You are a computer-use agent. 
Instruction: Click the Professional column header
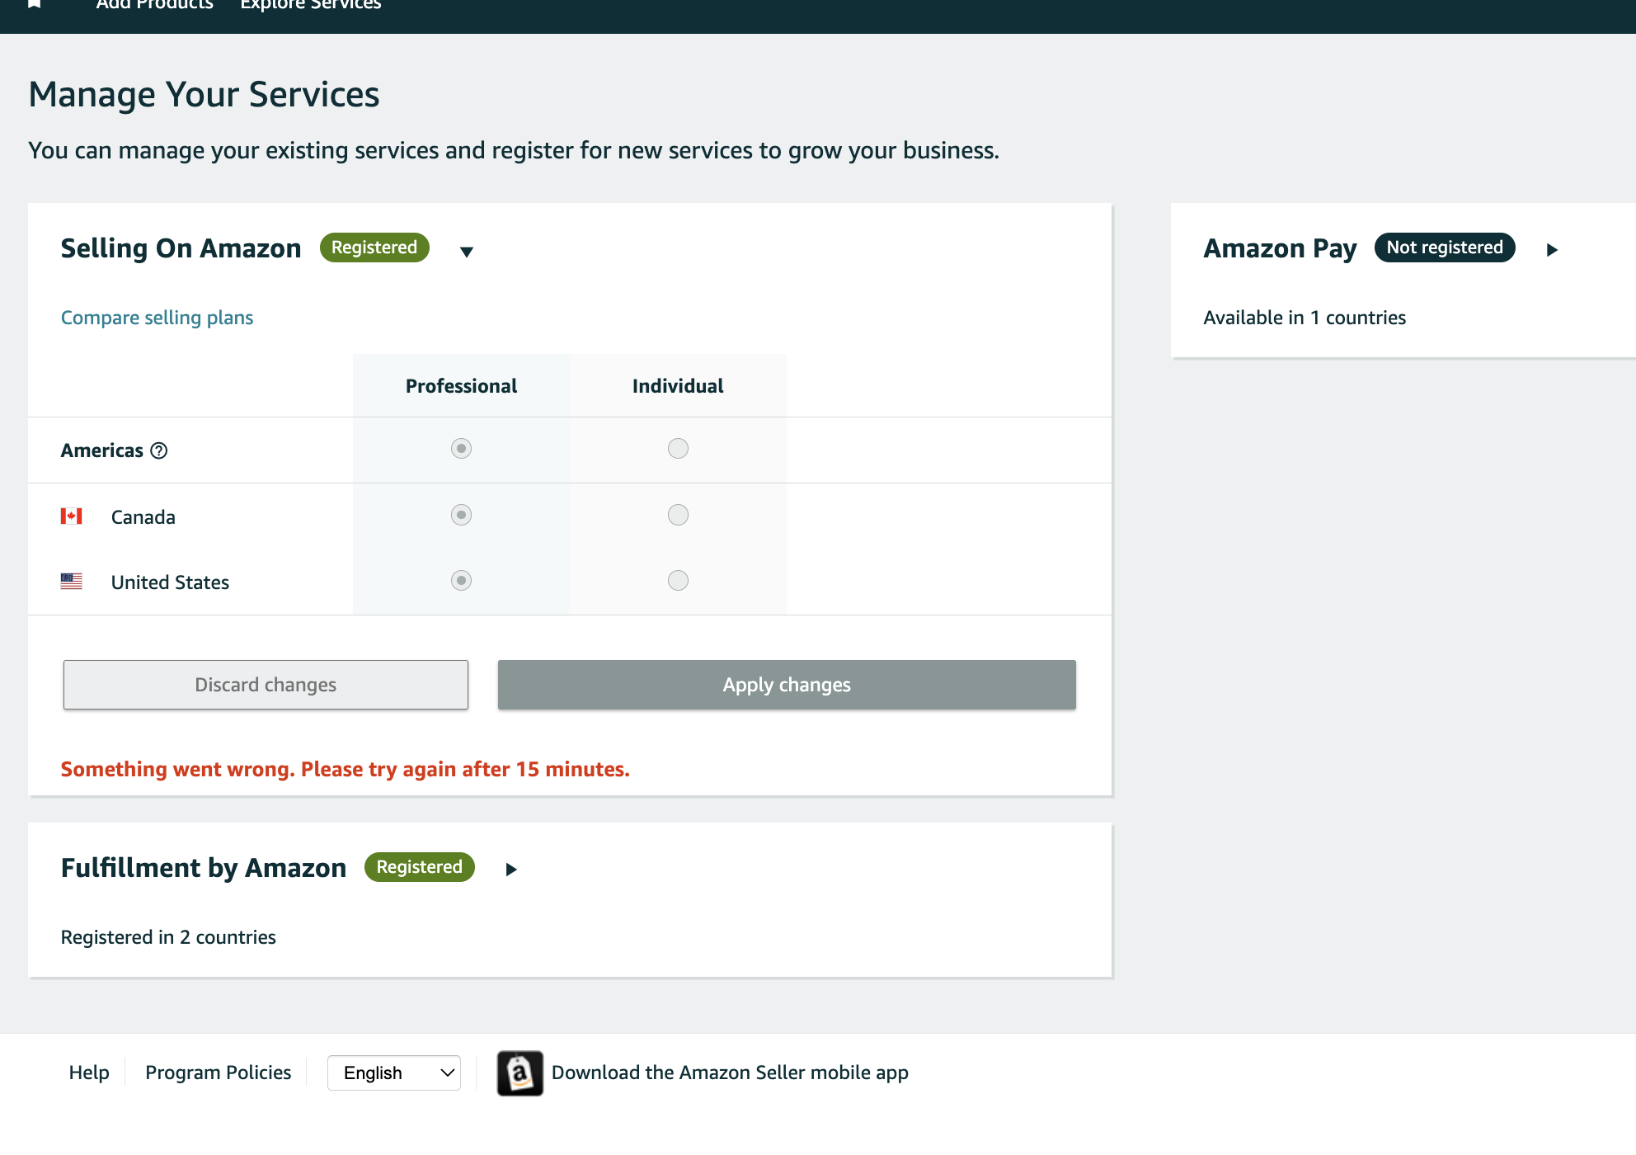click(461, 386)
